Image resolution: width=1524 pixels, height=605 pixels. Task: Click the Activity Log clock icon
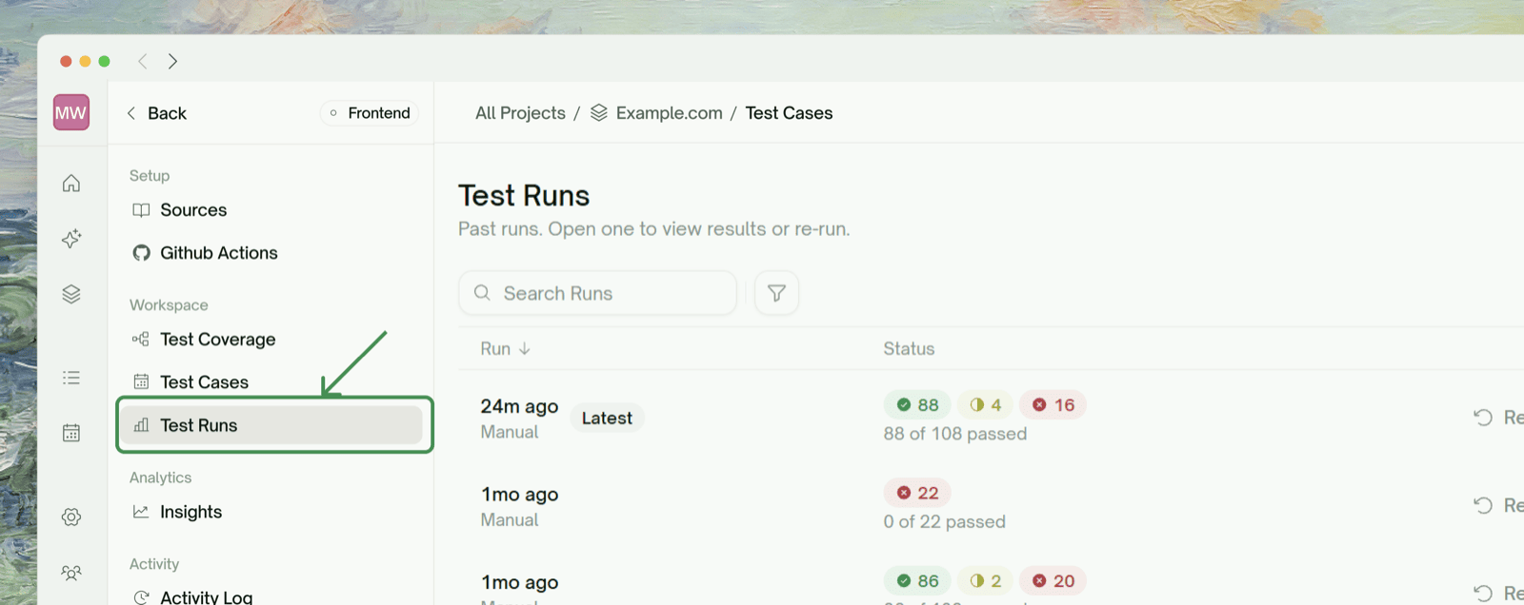pos(141,597)
